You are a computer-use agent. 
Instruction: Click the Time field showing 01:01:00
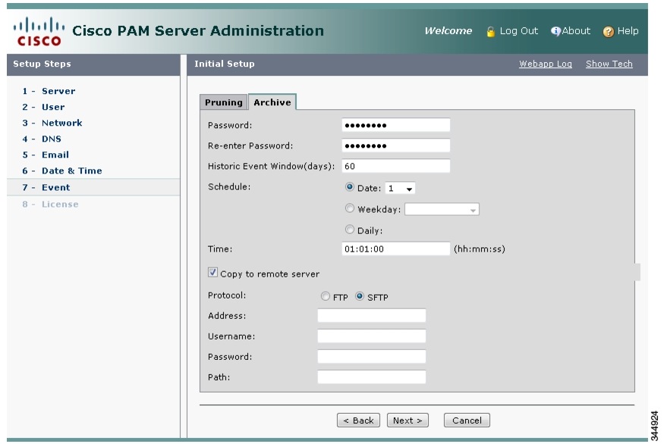click(x=395, y=249)
